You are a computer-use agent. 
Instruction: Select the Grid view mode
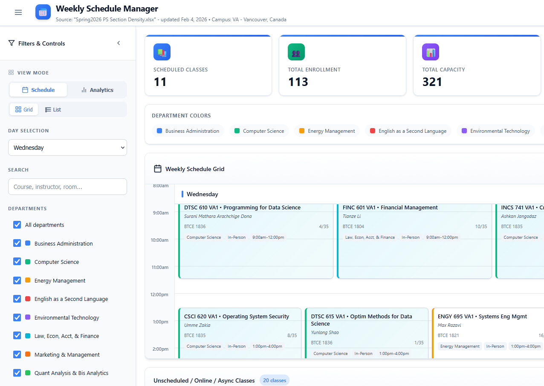pyautogui.click(x=24, y=109)
